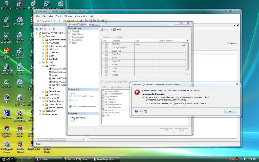
Task: Toggle the db_datareader role checkbox
Action: tap(103, 96)
